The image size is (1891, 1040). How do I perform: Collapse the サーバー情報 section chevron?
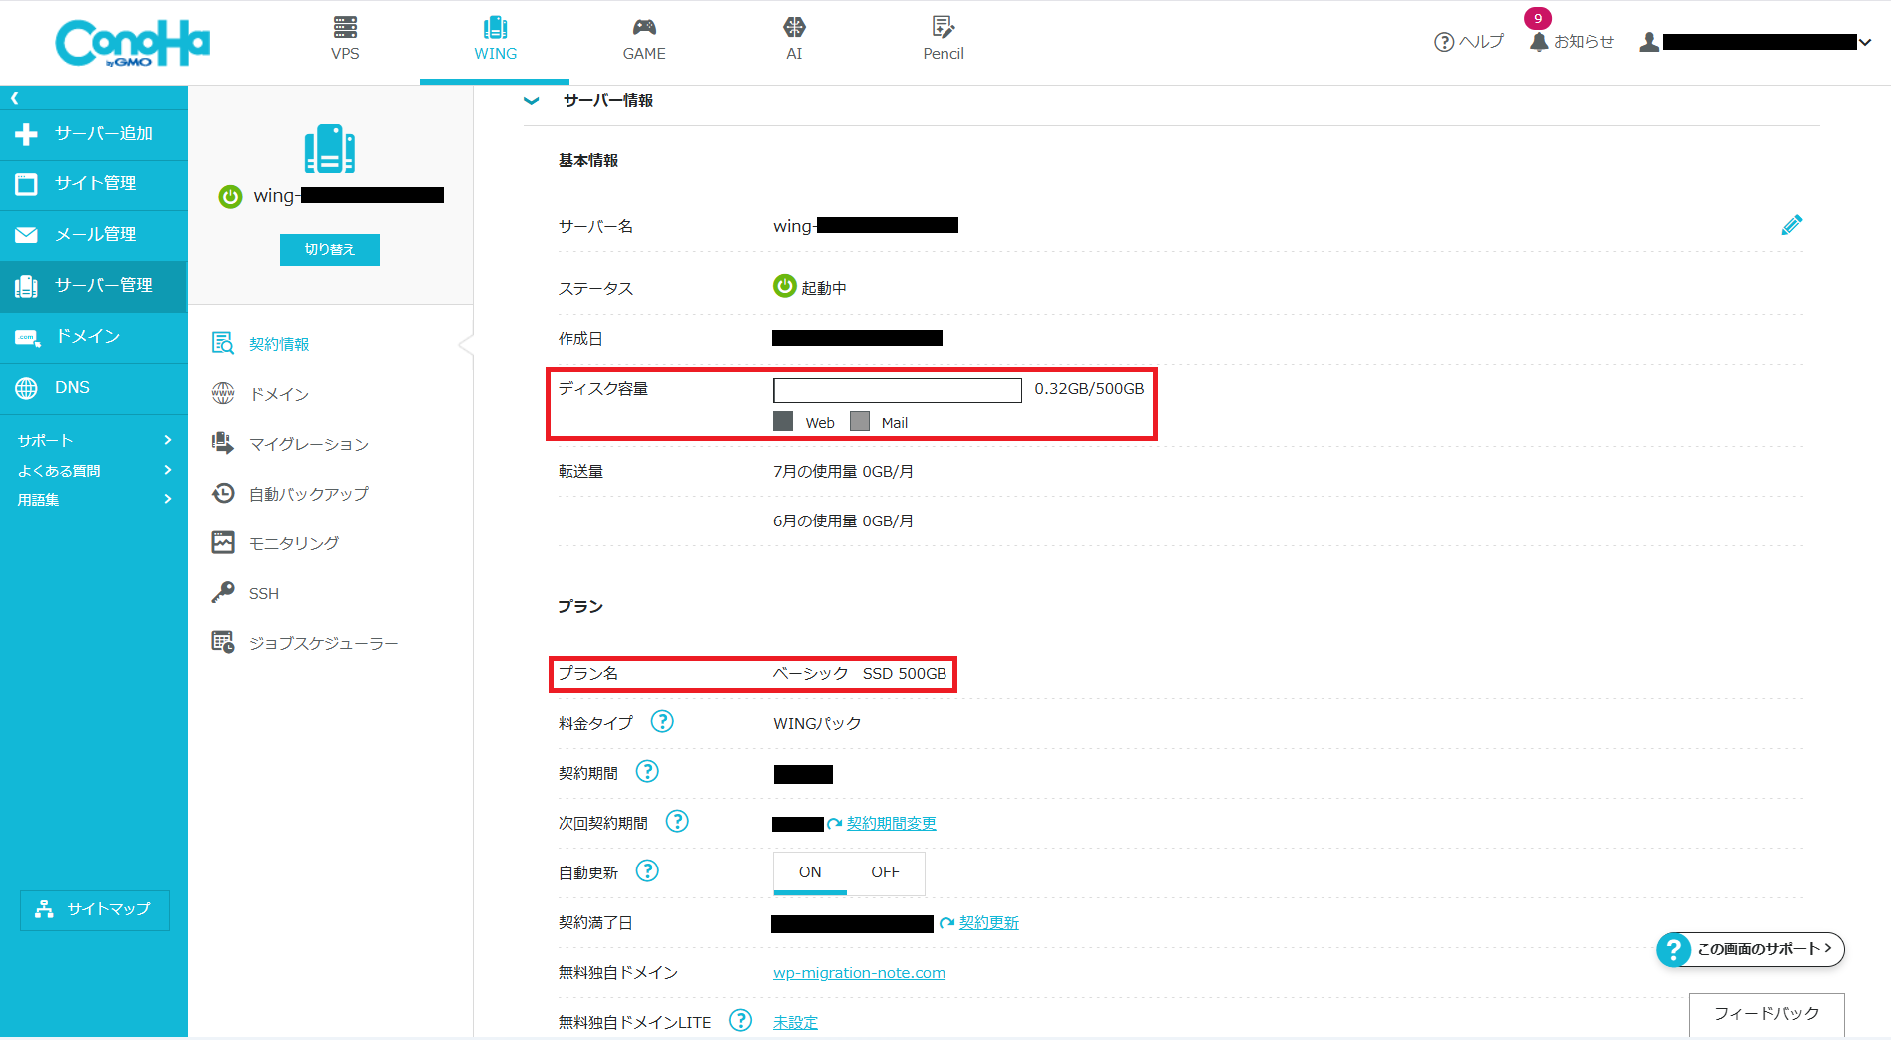(x=532, y=100)
